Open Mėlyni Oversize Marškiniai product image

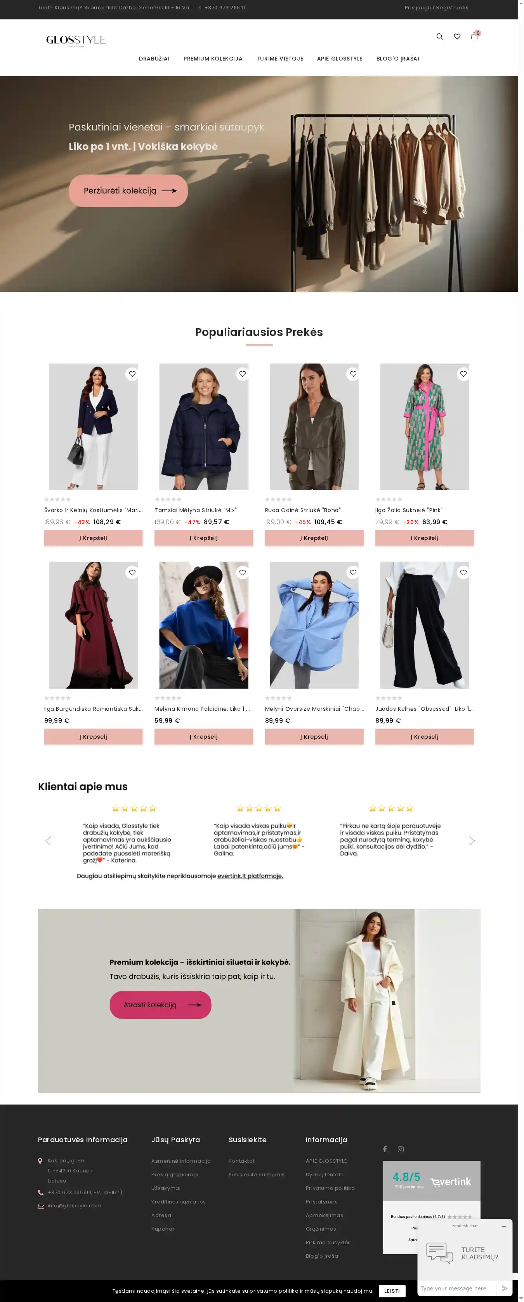coord(314,625)
